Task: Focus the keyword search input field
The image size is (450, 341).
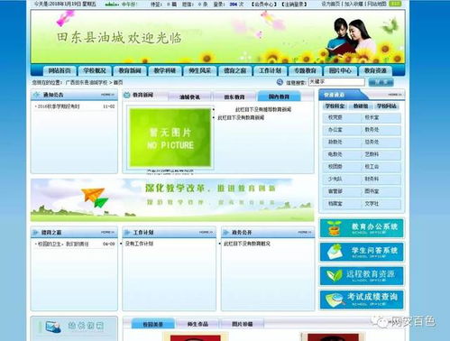Action: [336, 82]
